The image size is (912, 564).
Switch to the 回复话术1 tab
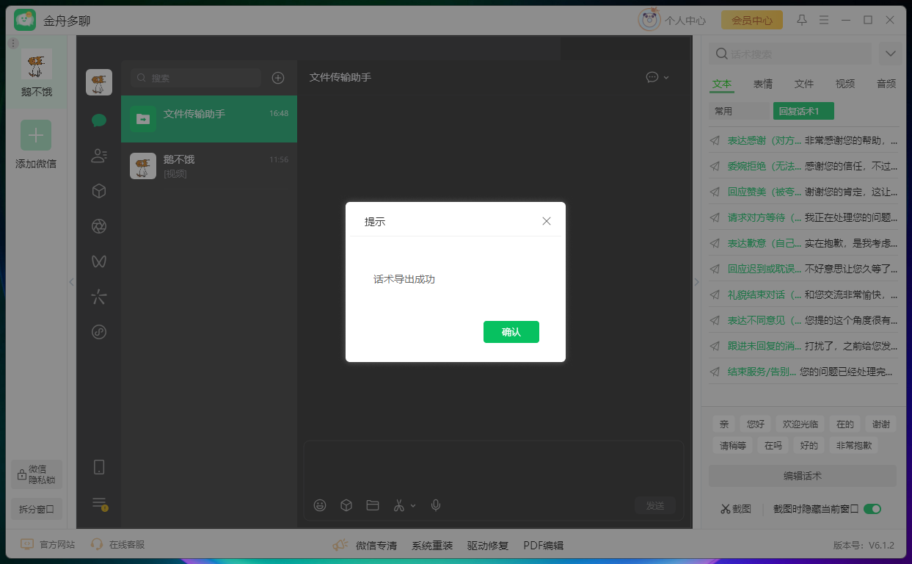804,111
